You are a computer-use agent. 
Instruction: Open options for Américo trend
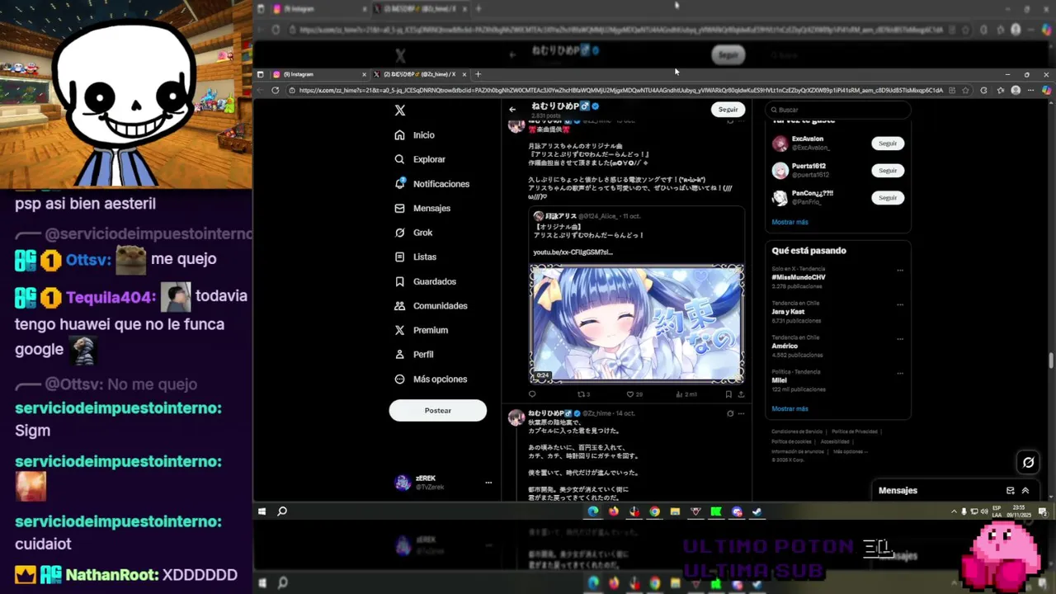click(900, 338)
